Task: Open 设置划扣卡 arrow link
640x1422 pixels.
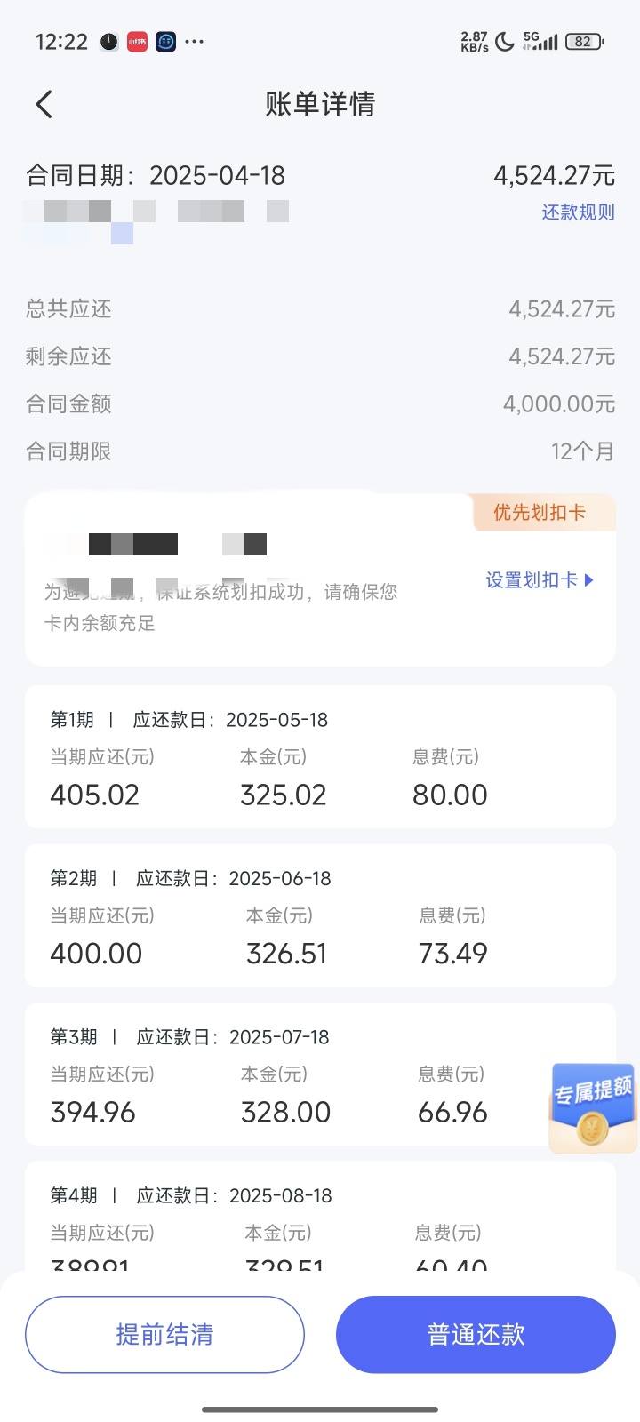Action: tap(540, 580)
